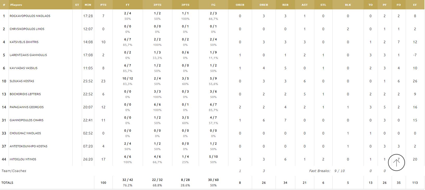
Task: Click Rogkavopoulos Nikolaos player name
Action: pyautogui.click(x=30, y=16)
